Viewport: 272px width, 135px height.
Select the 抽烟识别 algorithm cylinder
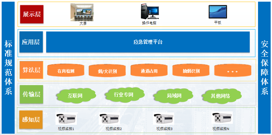pyautogui.click(x=191, y=70)
